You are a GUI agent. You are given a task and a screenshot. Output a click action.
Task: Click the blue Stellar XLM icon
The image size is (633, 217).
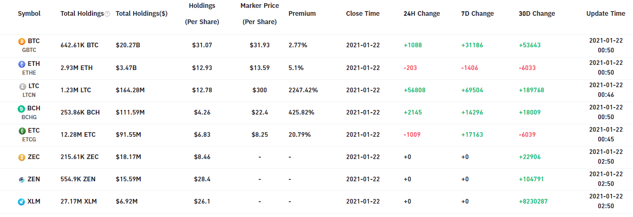pos(22,202)
